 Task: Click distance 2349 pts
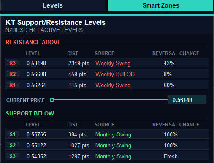pyautogui.click(x=79, y=63)
